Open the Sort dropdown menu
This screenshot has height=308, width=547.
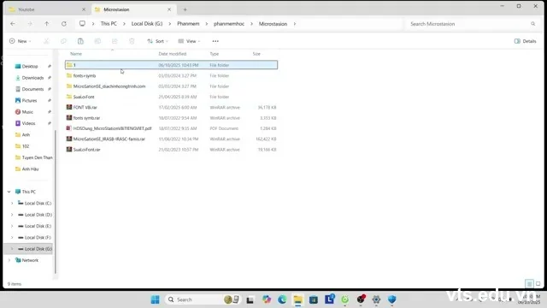157,41
